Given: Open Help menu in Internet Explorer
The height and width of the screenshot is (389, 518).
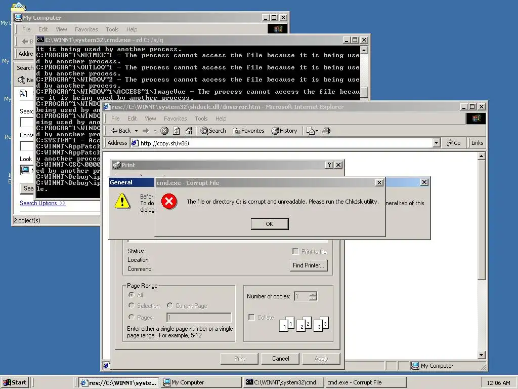Looking at the screenshot, I should pyautogui.click(x=221, y=119).
